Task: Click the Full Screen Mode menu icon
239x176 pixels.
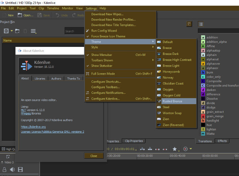Action: click(x=88, y=74)
